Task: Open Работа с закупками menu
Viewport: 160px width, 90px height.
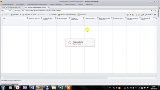Action: pyautogui.click(x=7, y=4)
